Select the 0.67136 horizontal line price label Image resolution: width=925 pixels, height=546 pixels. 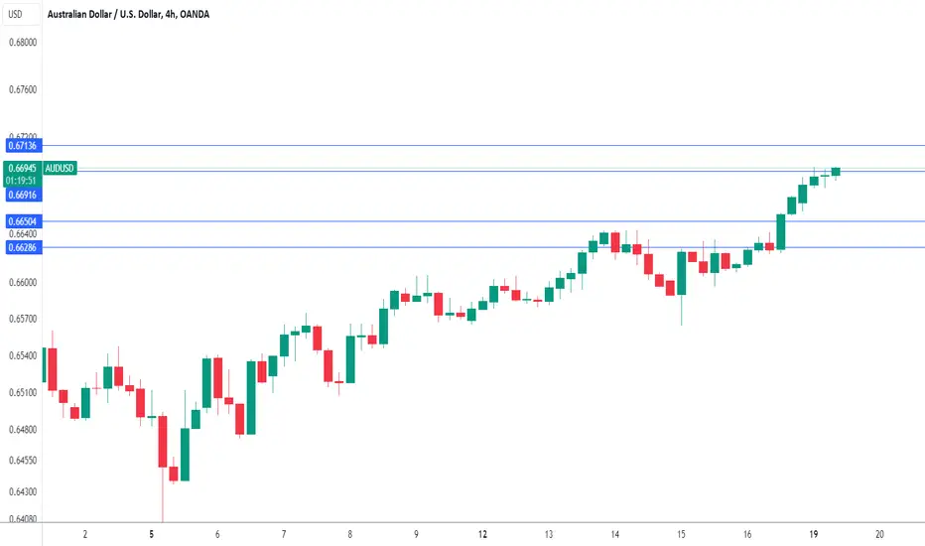23,145
